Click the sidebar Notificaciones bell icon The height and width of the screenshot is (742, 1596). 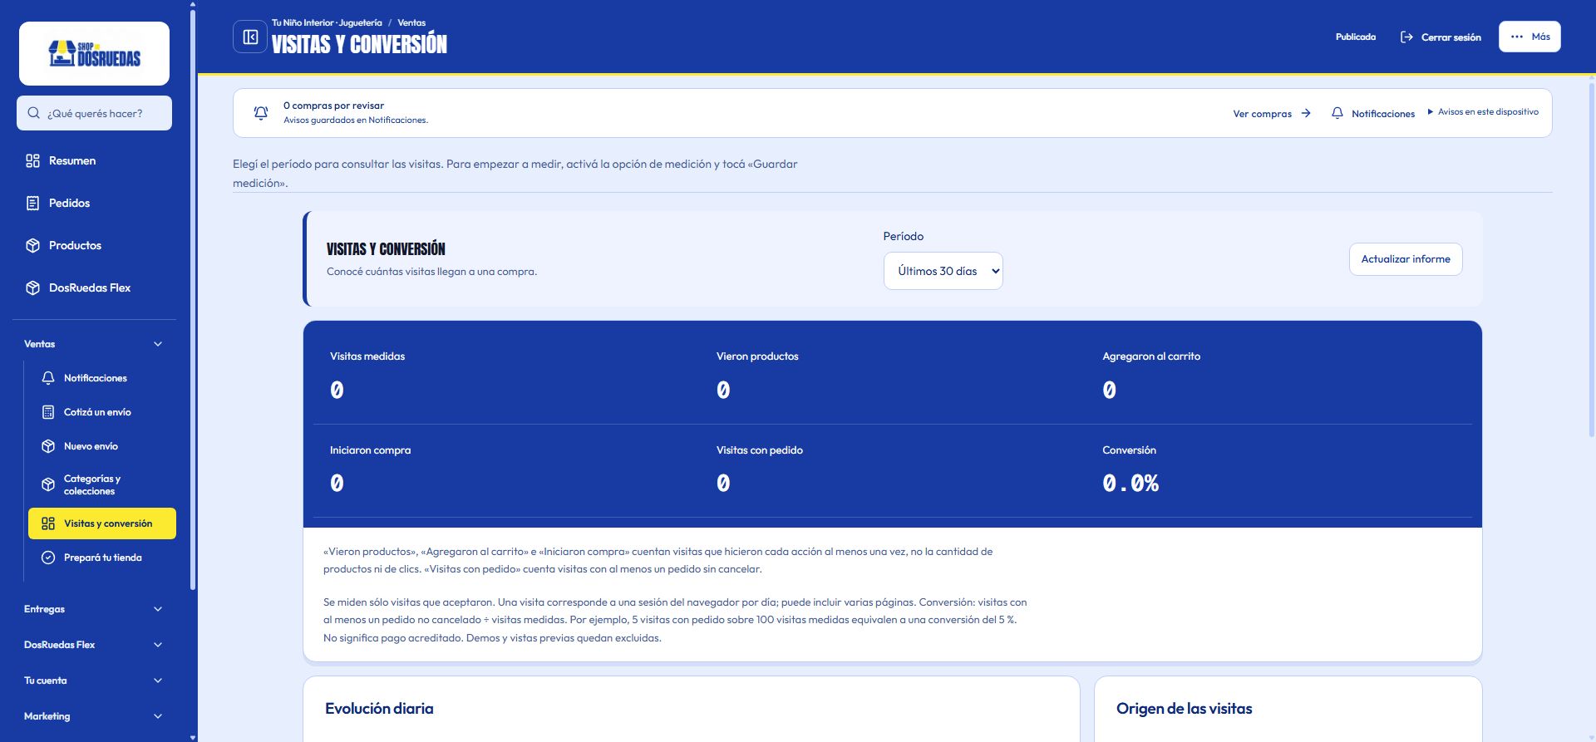48,378
